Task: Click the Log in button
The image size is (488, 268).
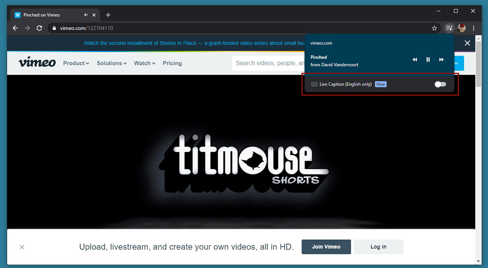Action: [378, 247]
